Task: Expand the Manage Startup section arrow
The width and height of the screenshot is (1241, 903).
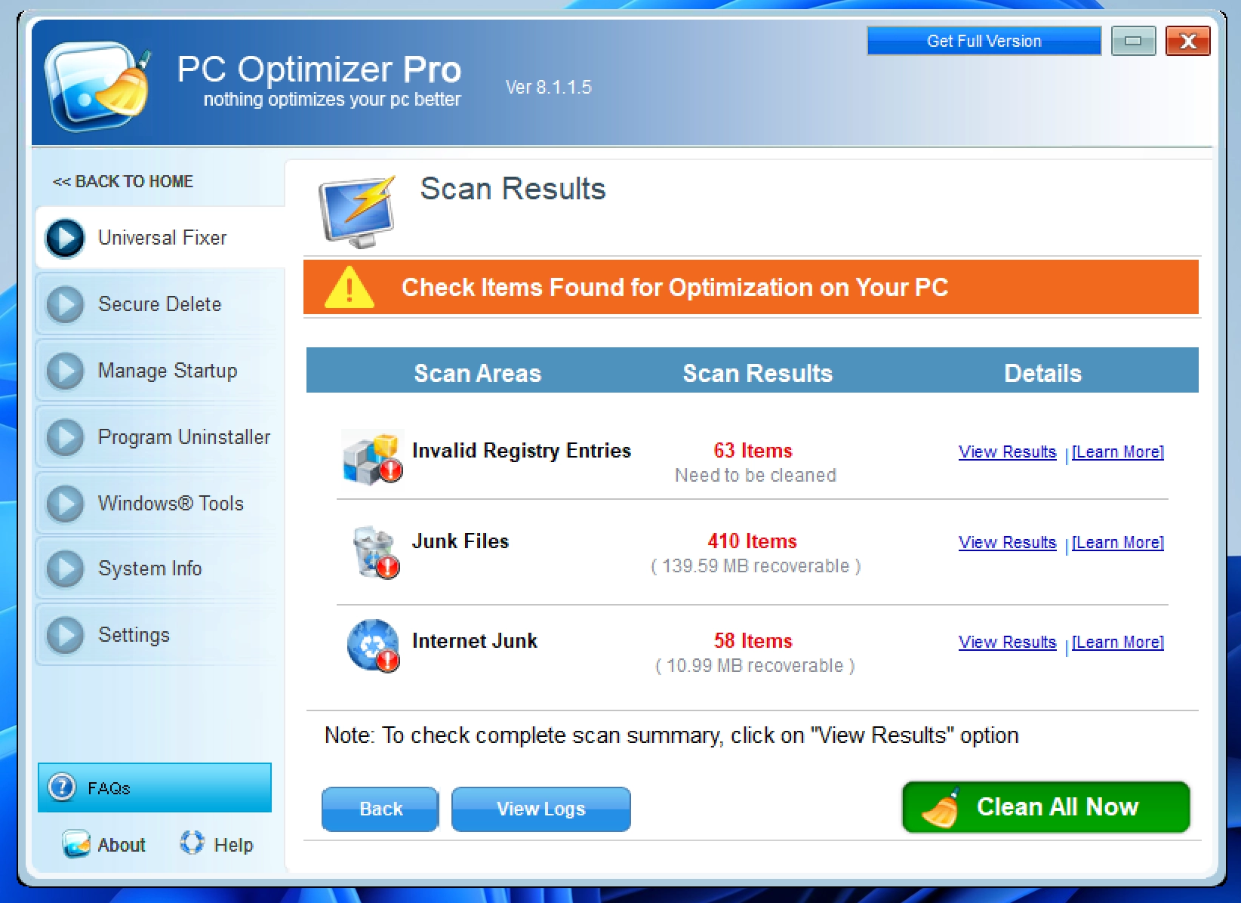Action: pyautogui.click(x=65, y=370)
